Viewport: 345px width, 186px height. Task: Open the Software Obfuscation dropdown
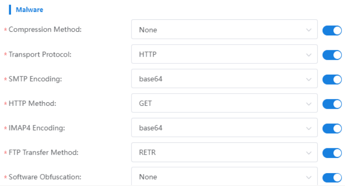click(224, 177)
